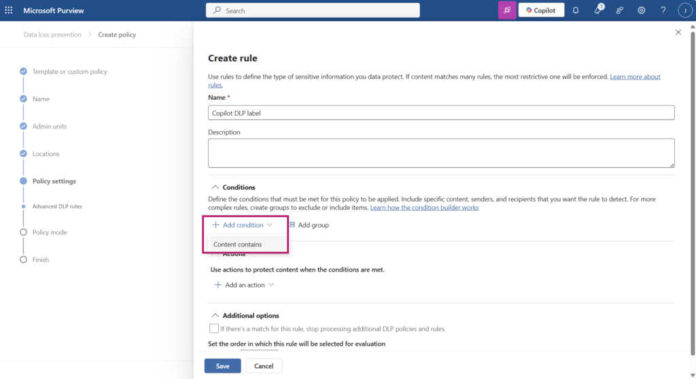This screenshot has width=696, height=379.
Task: Open the notifications bell
Action: click(x=575, y=10)
